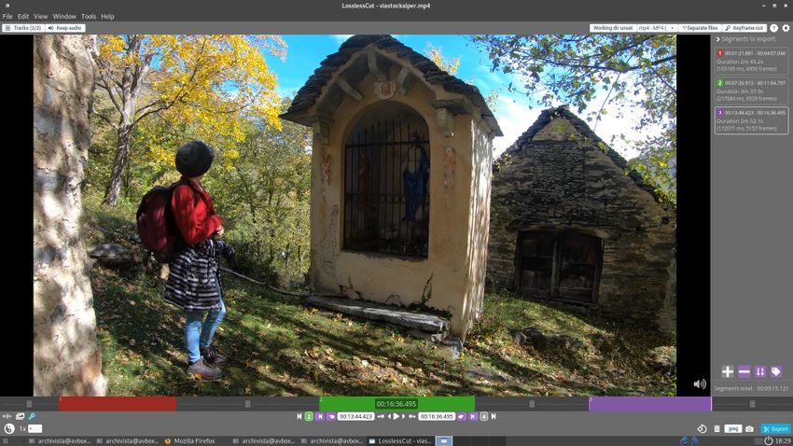Image resolution: width=793 pixels, height=446 pixels.
Task: Mute audio using the speaker icon
Action: click(699, 383)
